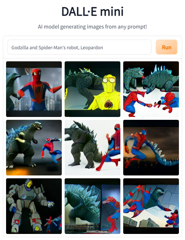Open the white armored robot image

click(34, 206)
